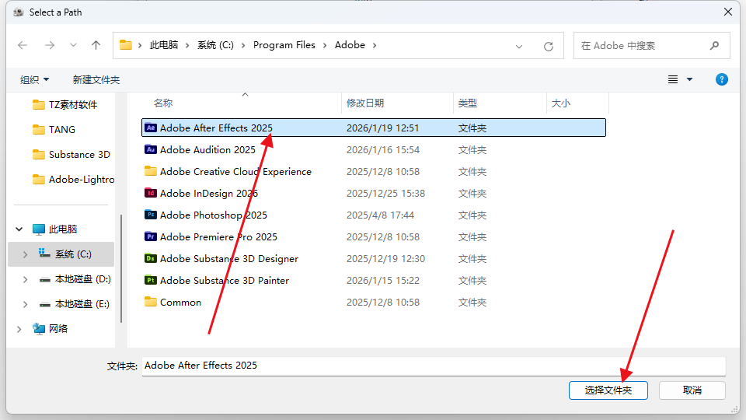The width and height of the screenshot is (746, 420).
Task: Click date 2026/1/19 12:51 cell
Action: [x=382, y=128]
